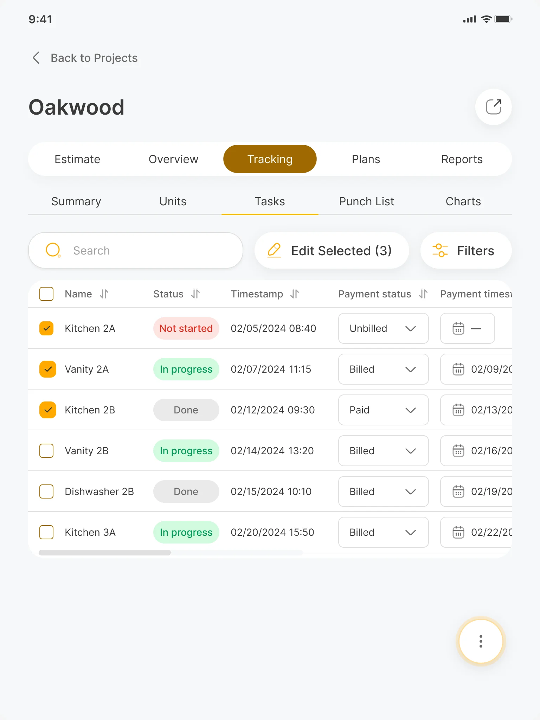
Task: Click Done badge for Dishwasher 2B
Action: point(186,491)
